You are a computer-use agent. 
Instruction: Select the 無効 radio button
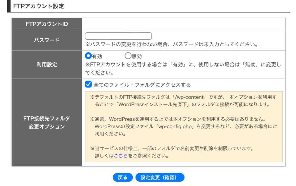coord(128,56)
